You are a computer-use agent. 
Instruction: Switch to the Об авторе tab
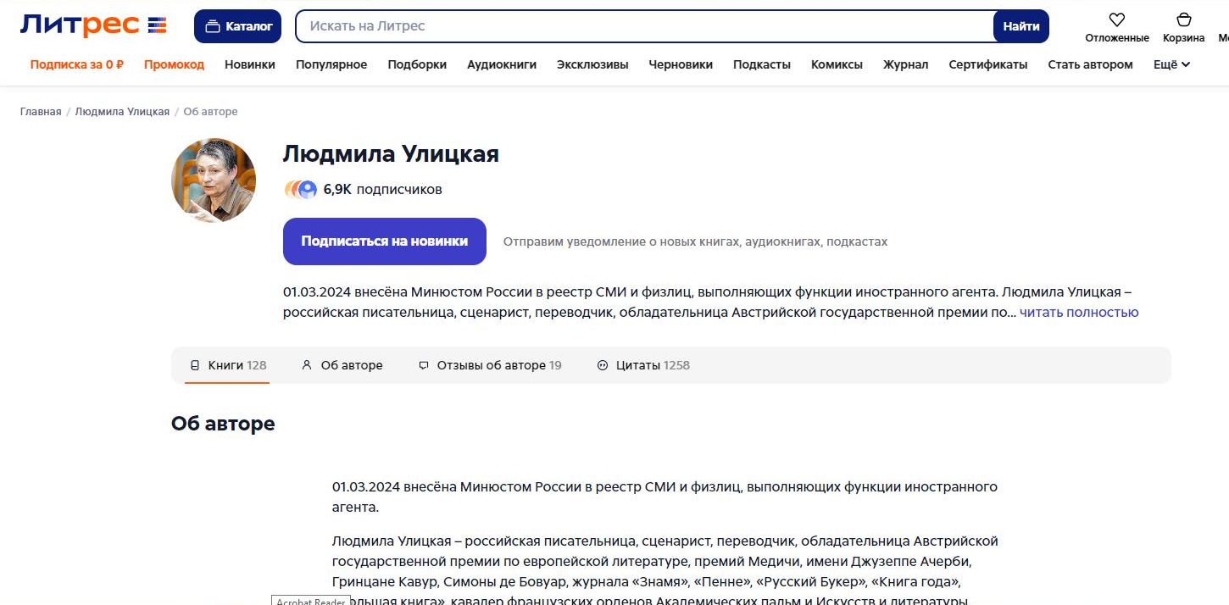342,365
